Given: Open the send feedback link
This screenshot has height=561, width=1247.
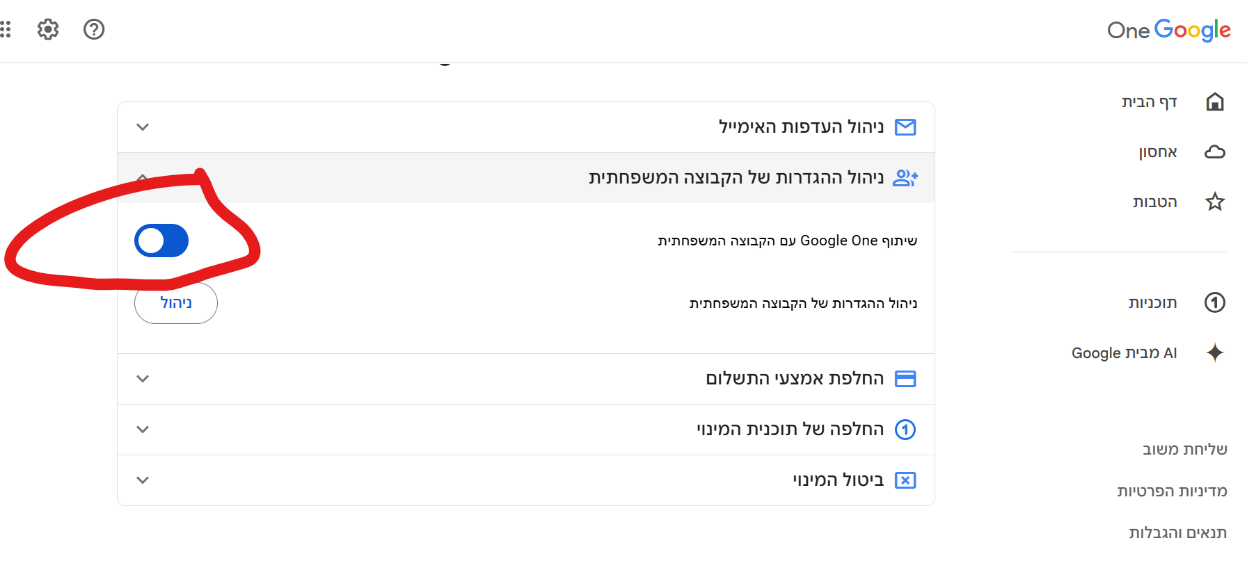Looking at the screenshot, I should pyautogui.click(x=1184, y=450).
